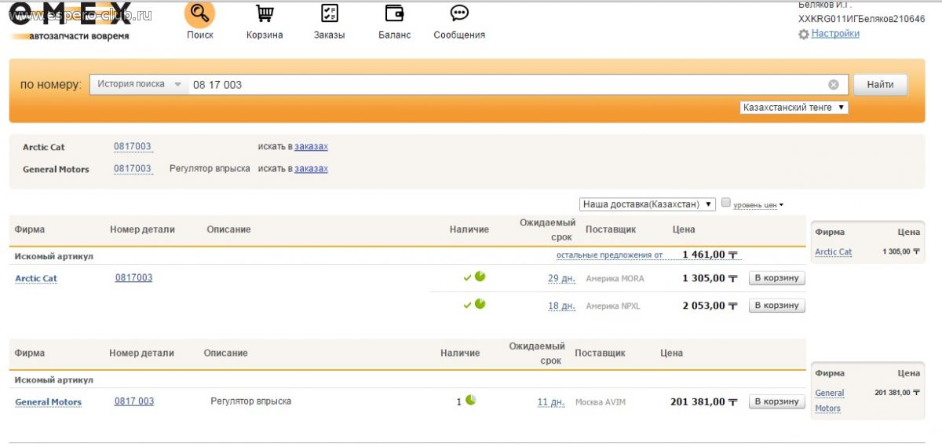Click the gear icon beside Настройки
Screen dimensions: 942x447
coord(803,35)
